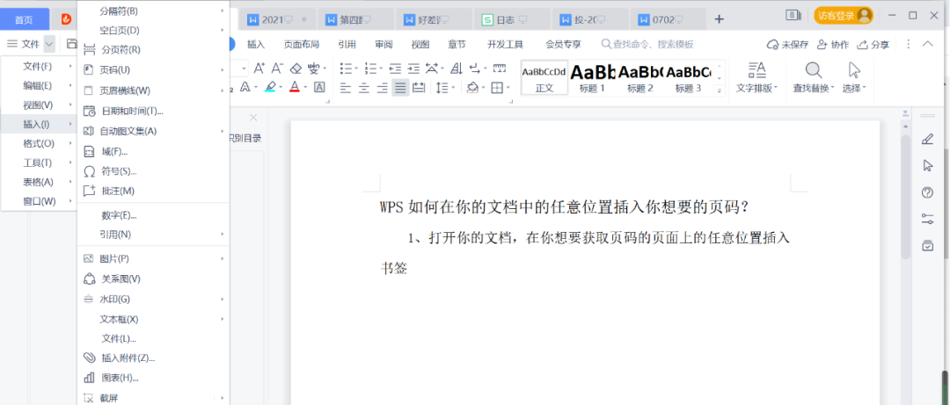The width and height of the screenshot is (950, 405).
Task: Expand 分隔符(B) submenu
Action: pyautogui.click(x=223, y=11)
